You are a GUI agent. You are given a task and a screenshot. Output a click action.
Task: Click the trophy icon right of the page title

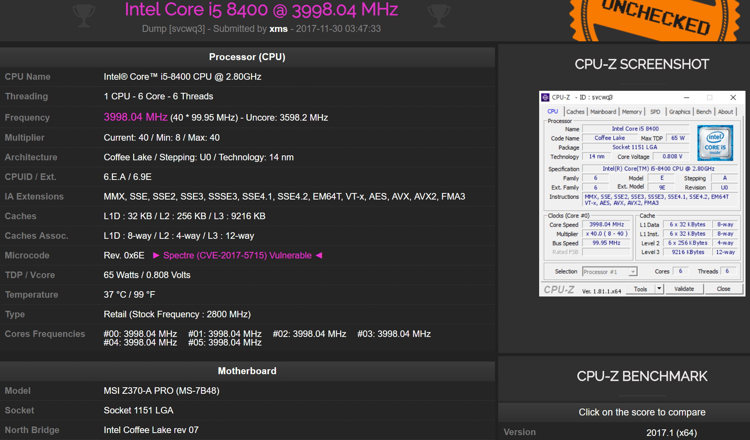click(439, 16)
